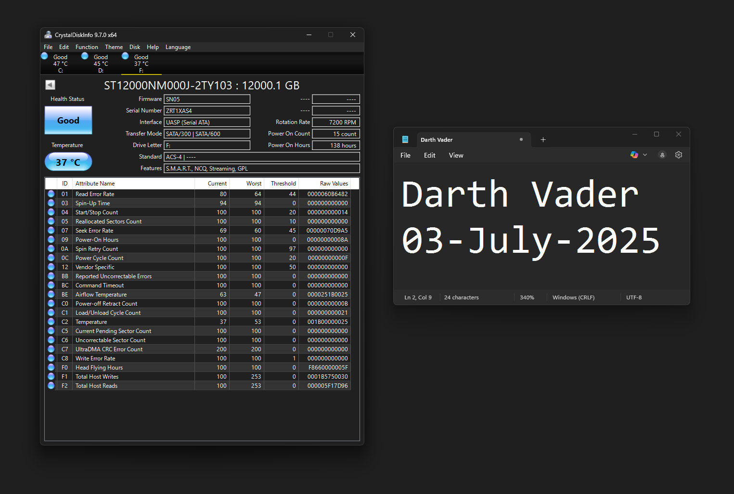Click the Notepad account profile icon

coord(662,155)
